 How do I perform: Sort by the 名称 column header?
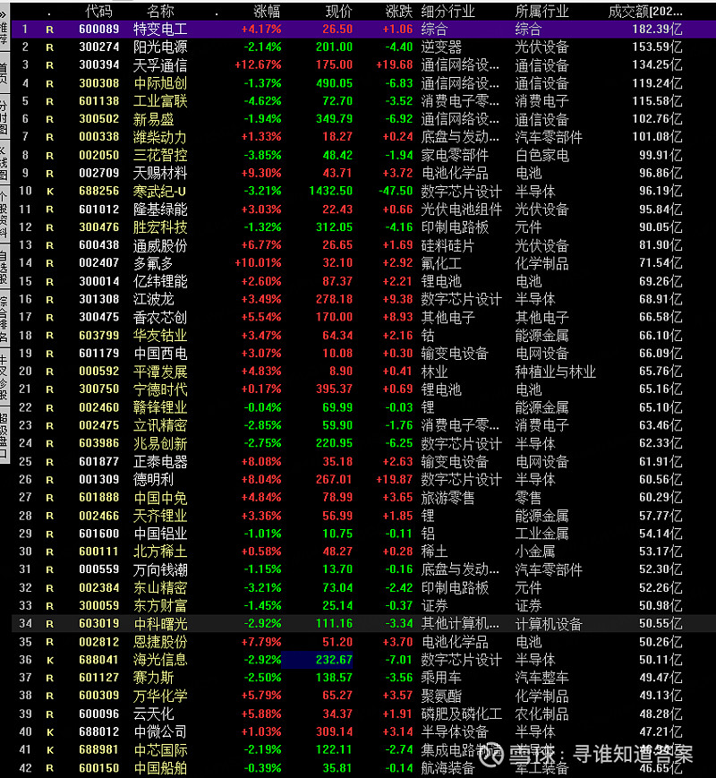160,11
